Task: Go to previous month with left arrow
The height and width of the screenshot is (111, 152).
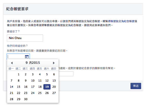Action: click(x=12, y=63)
